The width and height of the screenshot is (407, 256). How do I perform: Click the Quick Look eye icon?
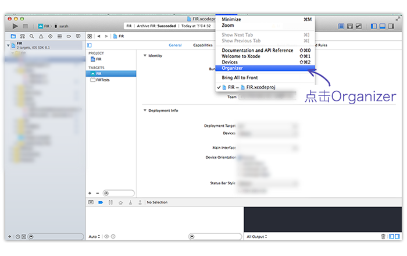click(x=106, y=237)
